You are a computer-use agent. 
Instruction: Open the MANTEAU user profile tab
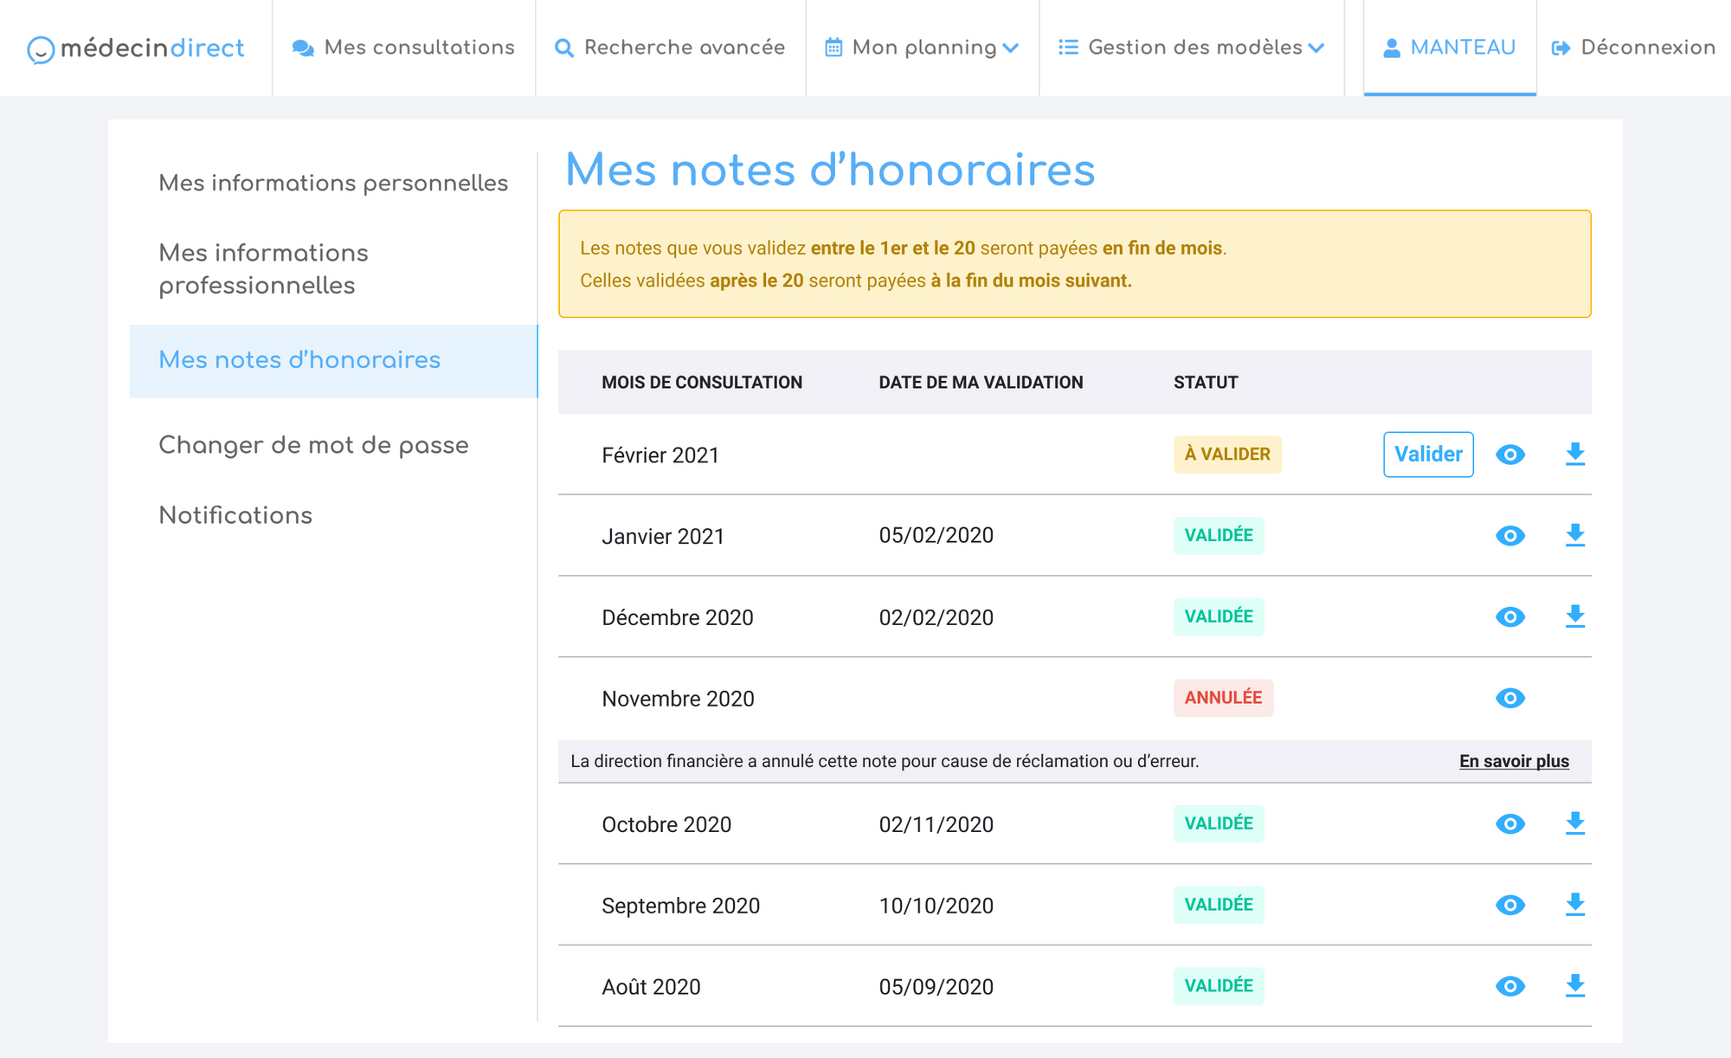1450,48
